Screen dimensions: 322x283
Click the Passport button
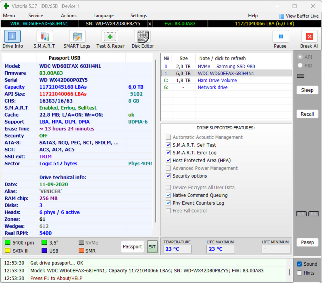[132, 247]
